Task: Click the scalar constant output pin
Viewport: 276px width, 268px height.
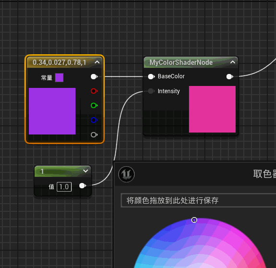Action: (83, 186)
